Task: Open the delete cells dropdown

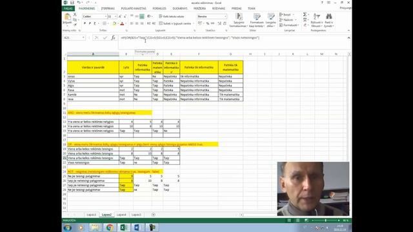Action: click(x=287, y=20)
